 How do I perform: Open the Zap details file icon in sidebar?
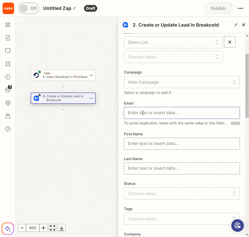coord(8,38)
